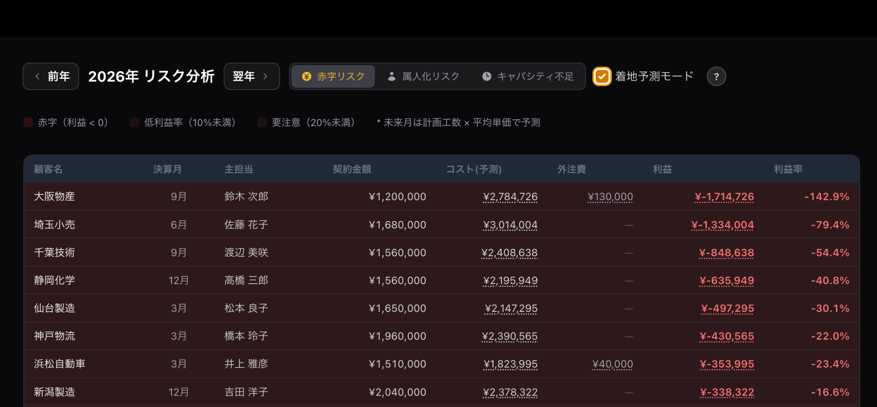
Task: Click profit value ¥-1,334,004
Action: coord(722,225)
